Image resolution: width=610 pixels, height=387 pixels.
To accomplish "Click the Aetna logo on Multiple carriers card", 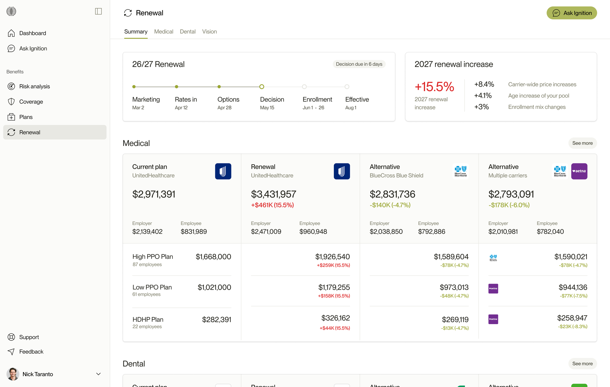I will pyautogui.click(x=579, y=171).
